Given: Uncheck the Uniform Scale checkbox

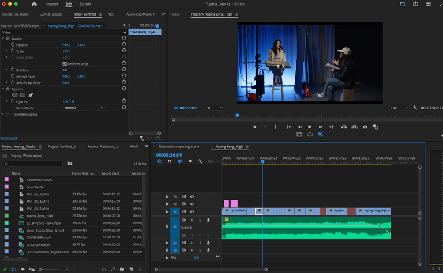Looking at the screenshot, I should [x=65, y=64].
